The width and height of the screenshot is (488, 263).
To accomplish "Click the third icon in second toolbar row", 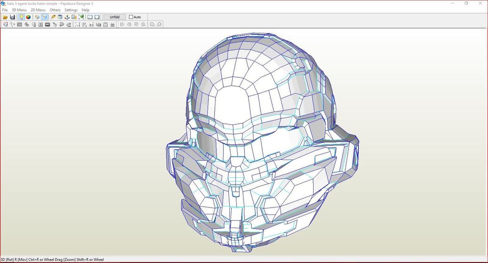I will pyautogui.click(x=19, y=25).
